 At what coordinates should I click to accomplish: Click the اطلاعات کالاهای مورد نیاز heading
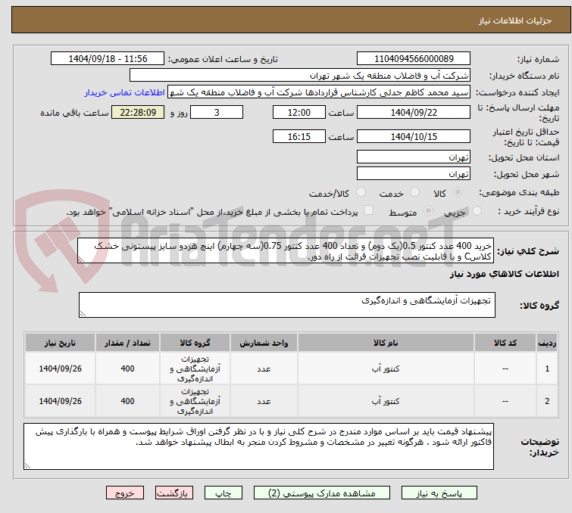(504, 274)
